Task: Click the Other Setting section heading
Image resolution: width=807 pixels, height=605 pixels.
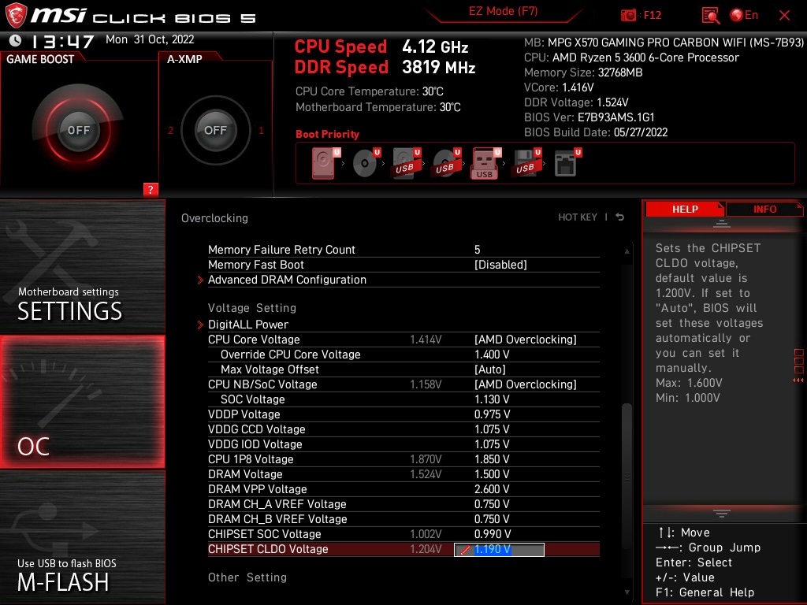Action: pos(247,577)
